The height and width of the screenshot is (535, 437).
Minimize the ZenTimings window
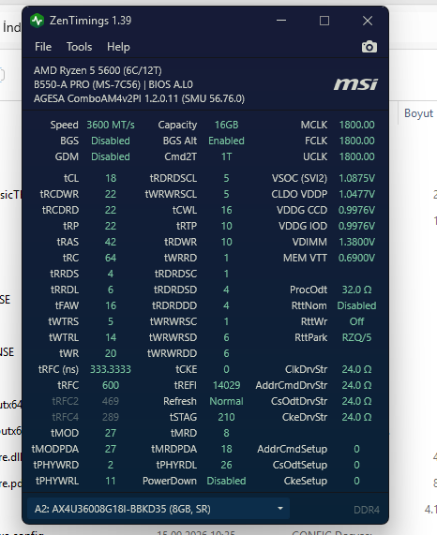point(281,21)
